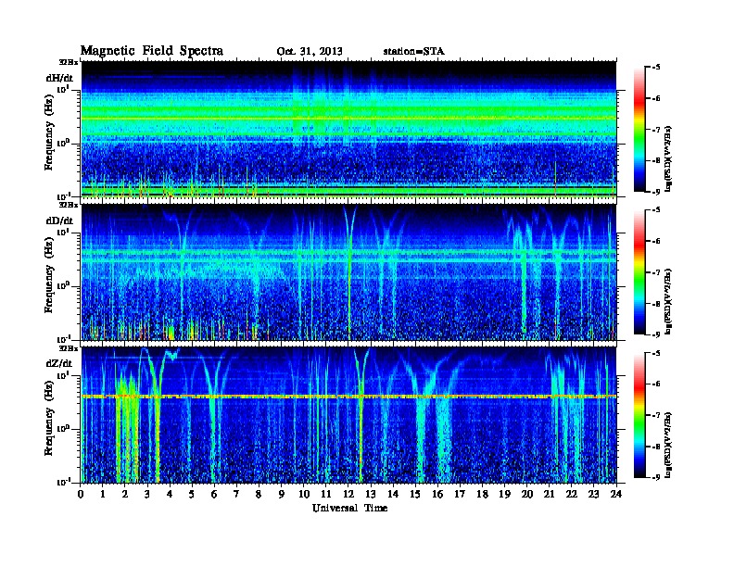Click the "-5" value on the dH/dt color bar

click(656, 68)
